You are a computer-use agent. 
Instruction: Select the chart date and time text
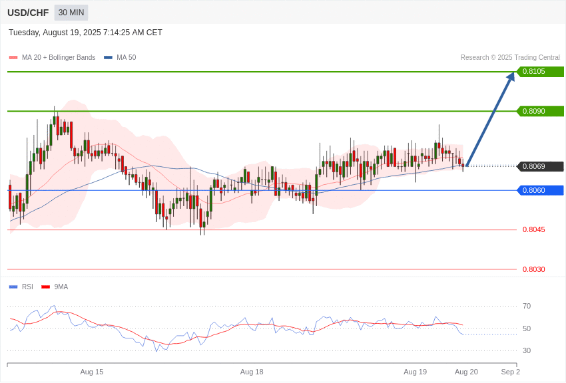pyautogui.click(x=85, y=33)
